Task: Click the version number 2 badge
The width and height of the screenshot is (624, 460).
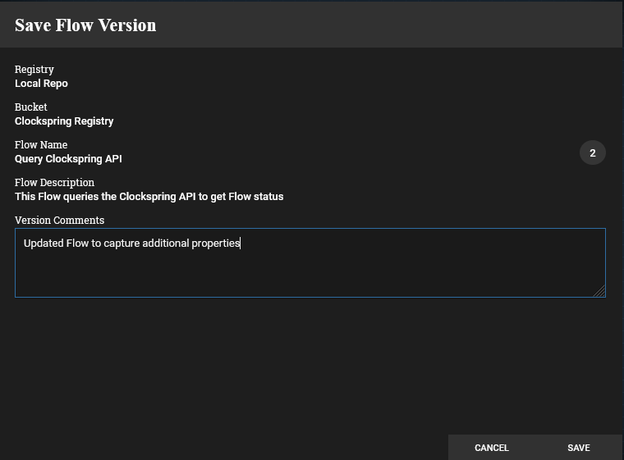Action: (593, 153)
